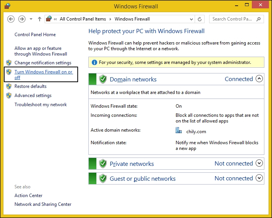Click Not connected status of Guest networks
272x218 pixels.
tap(234, 178)
